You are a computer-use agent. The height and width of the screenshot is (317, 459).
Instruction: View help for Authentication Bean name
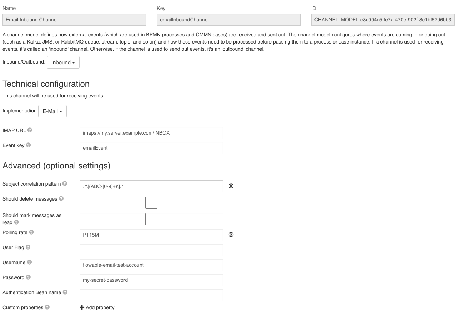point(65,292)
